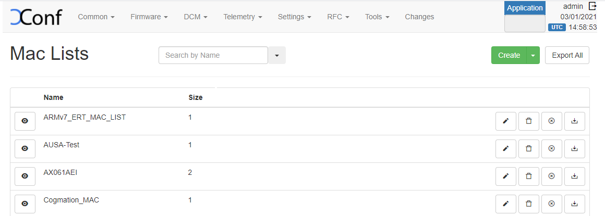Open the Create button dropdown caret

tap(533, 55)
